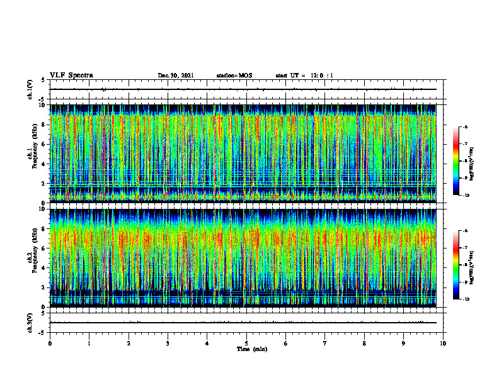Click the "ch.3(V)" axis label
Image resolution: width=499 pixels, height=385 pixels.
pos(30,323)
